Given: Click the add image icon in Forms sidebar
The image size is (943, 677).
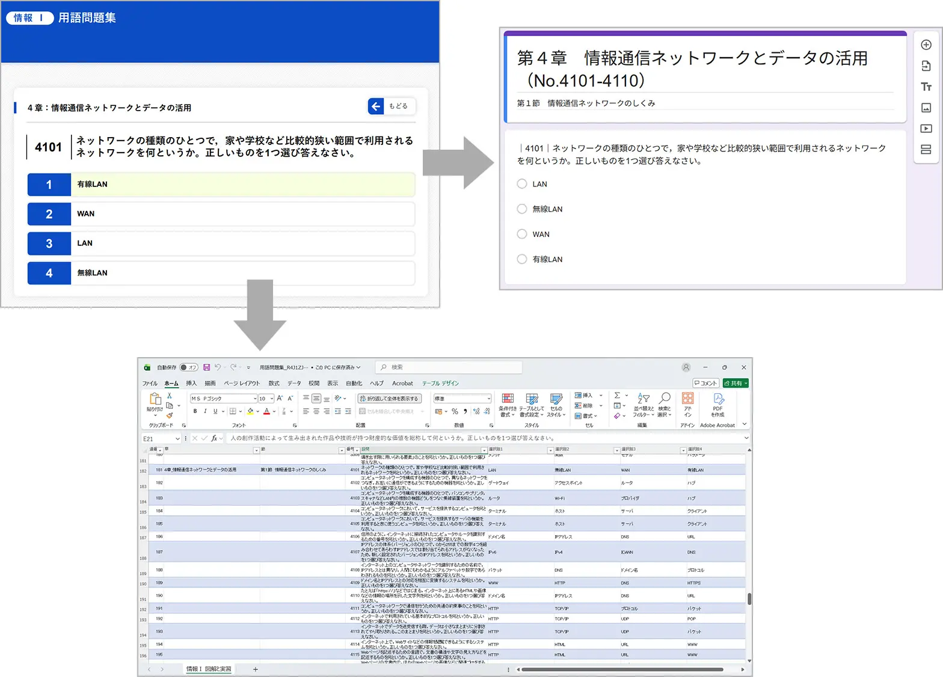Looking at the screenshot, I should (x=926, y=108).
